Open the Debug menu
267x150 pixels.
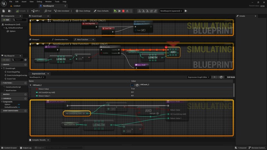39,2
